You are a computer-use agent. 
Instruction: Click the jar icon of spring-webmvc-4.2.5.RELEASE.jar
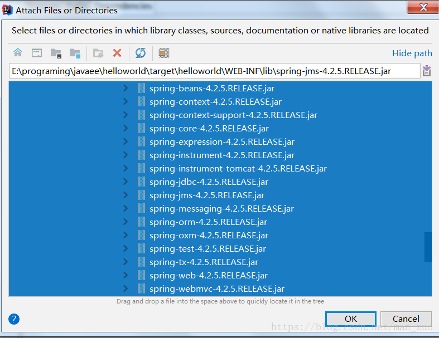pyautogui.click(x=142, y=289)
